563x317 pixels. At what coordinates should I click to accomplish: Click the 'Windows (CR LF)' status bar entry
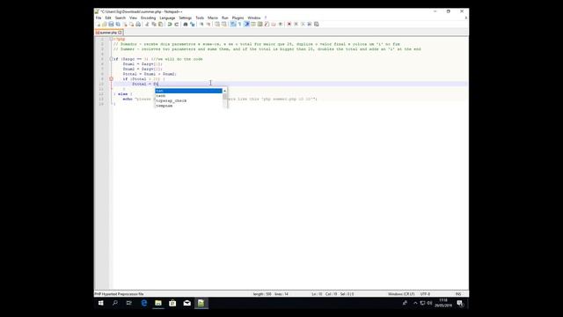pos(401,294)
